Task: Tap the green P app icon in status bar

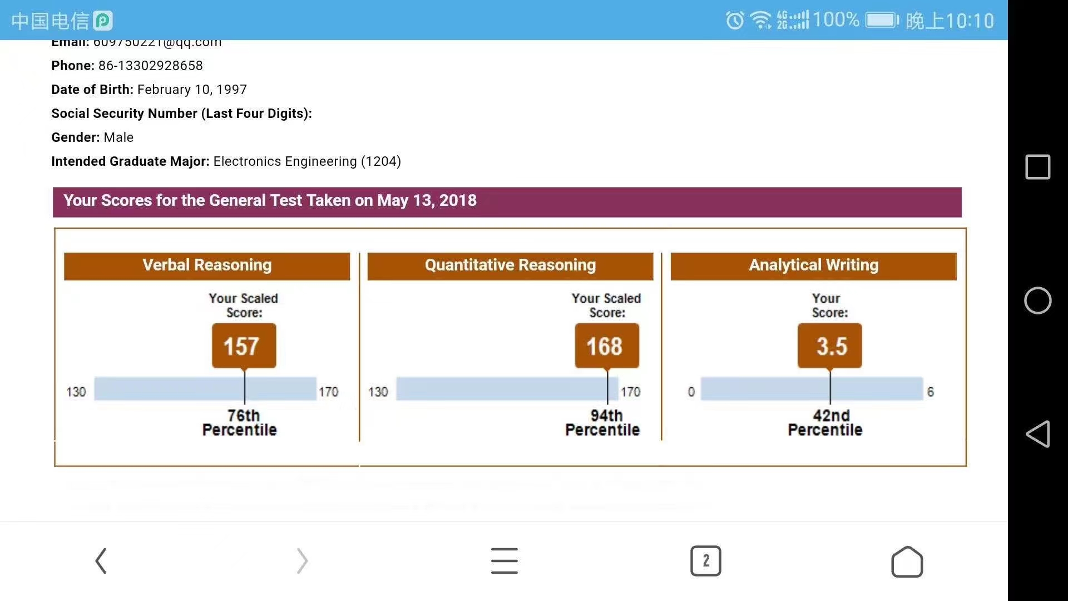Action: click(103, 21)
